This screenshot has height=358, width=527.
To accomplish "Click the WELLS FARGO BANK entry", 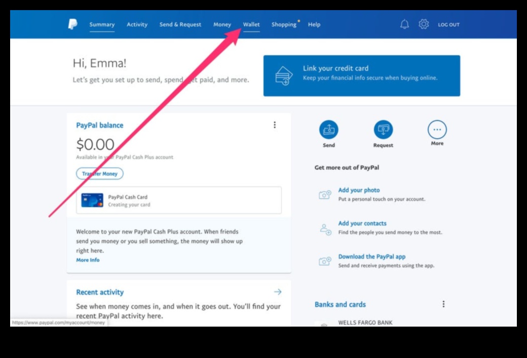I will (365, 323).
